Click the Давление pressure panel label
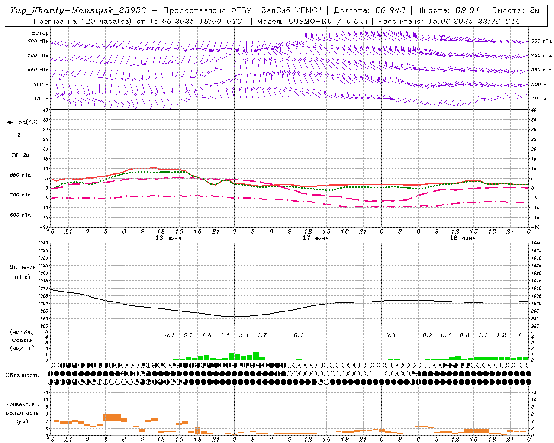This screenshot has height=443, width=554. pos(23,267)
